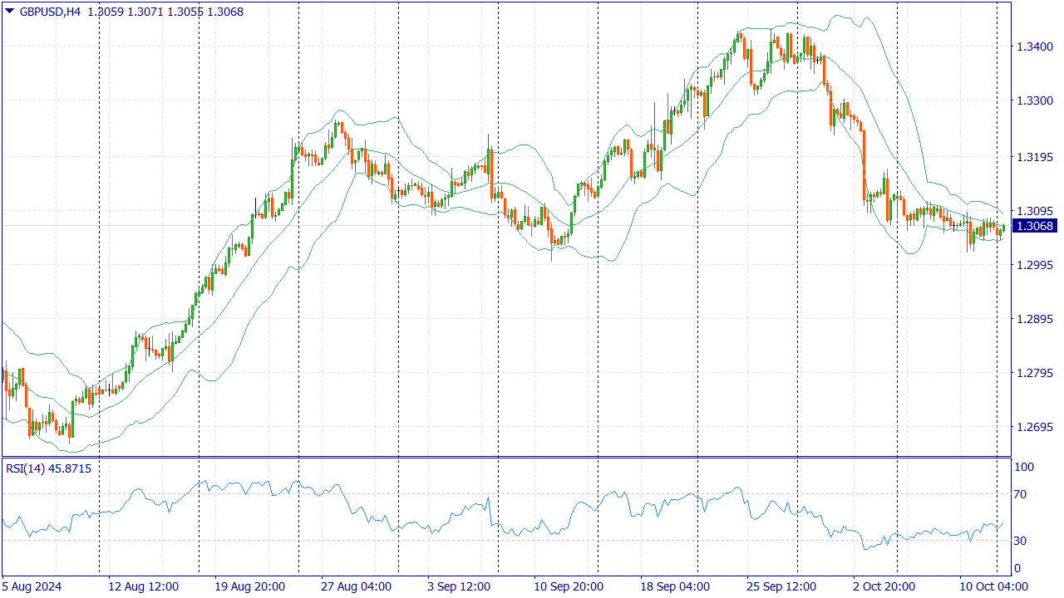
Task: Select the 1.3195 price scale level
Action: [1033, 157]
